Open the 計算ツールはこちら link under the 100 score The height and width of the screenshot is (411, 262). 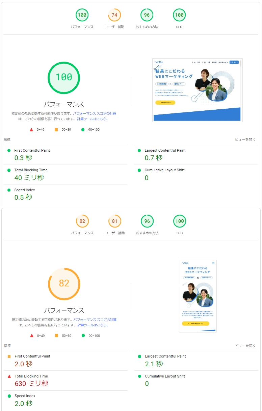93,119
